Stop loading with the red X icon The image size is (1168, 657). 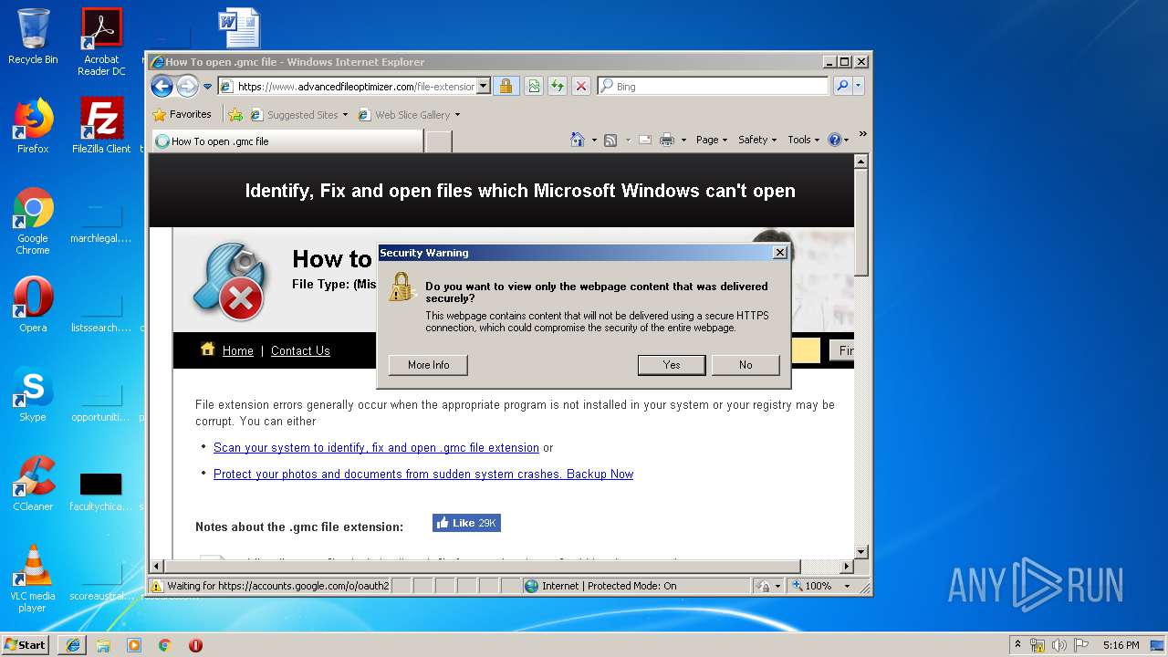[581, 87]
